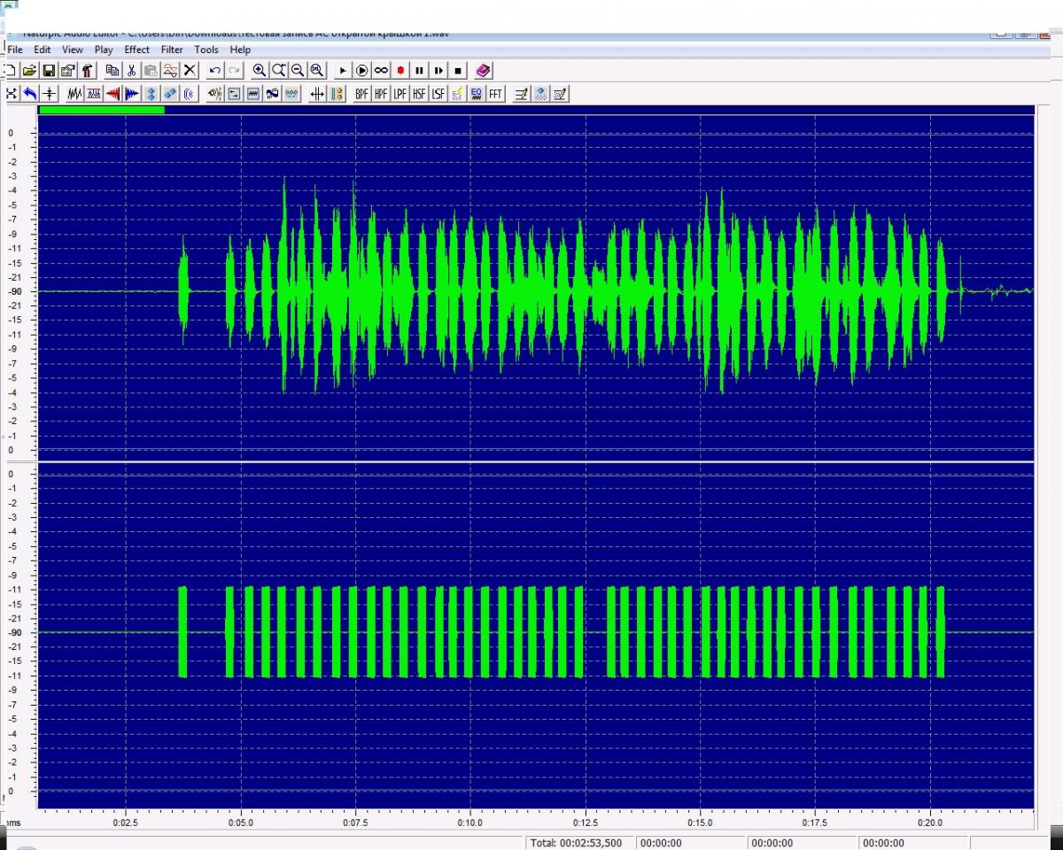Apply the LPF low-pass filter
This screenshot has height=850, width=1063.
(x=400, y=93)
